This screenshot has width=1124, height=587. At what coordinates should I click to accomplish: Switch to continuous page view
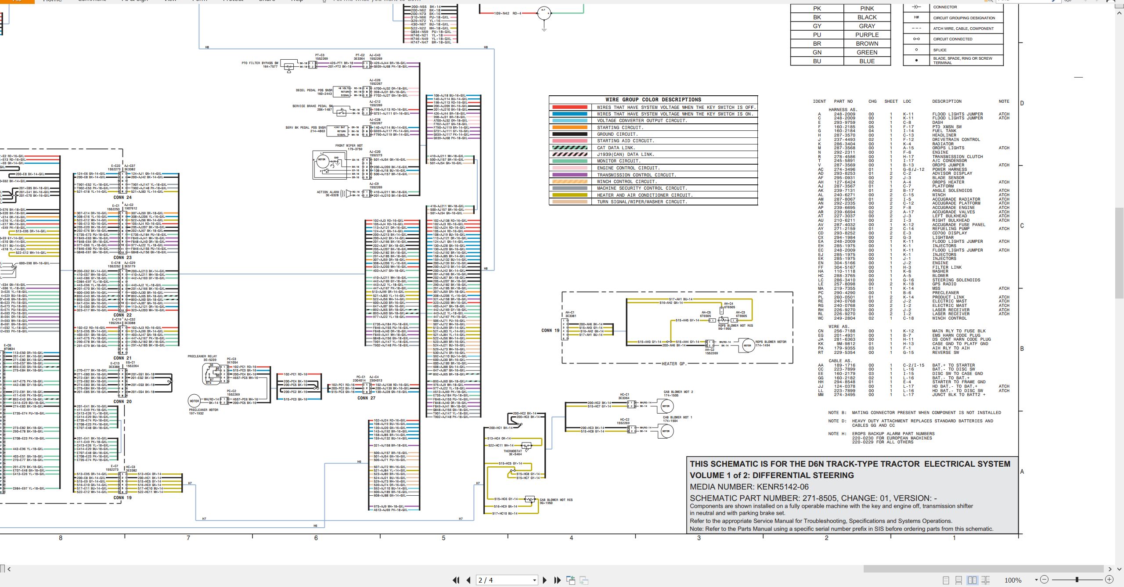pyautogui.click(x=959, y=580)
